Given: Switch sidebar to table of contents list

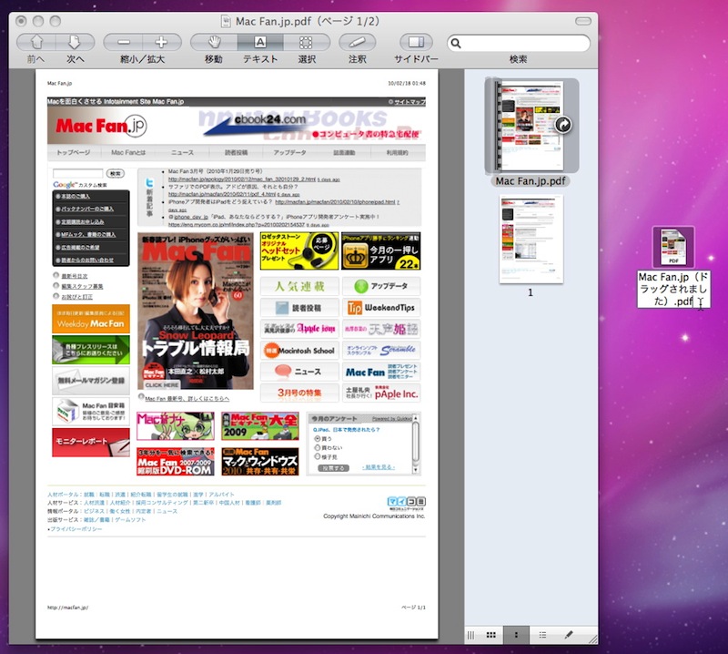Looking at the screenshot, I should [543, 634].
